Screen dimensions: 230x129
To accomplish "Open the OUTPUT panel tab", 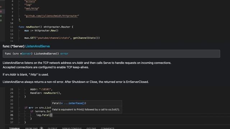I will (52, 128).
